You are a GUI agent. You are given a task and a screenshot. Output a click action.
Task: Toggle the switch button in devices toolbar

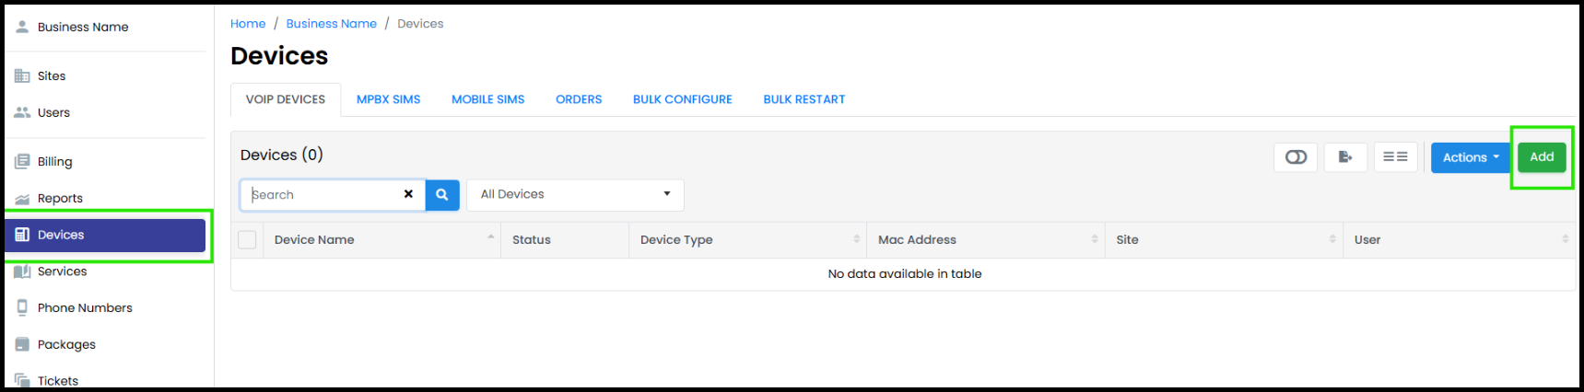(1296, 157)
